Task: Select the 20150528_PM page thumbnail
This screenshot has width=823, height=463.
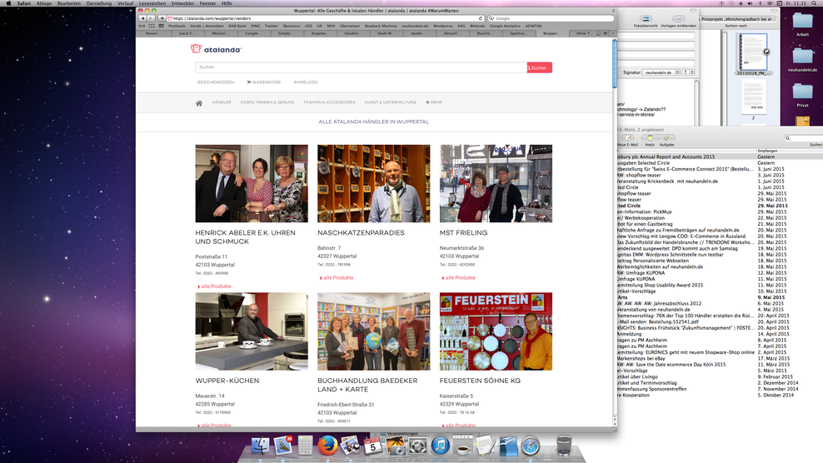Action: [753, 52]
